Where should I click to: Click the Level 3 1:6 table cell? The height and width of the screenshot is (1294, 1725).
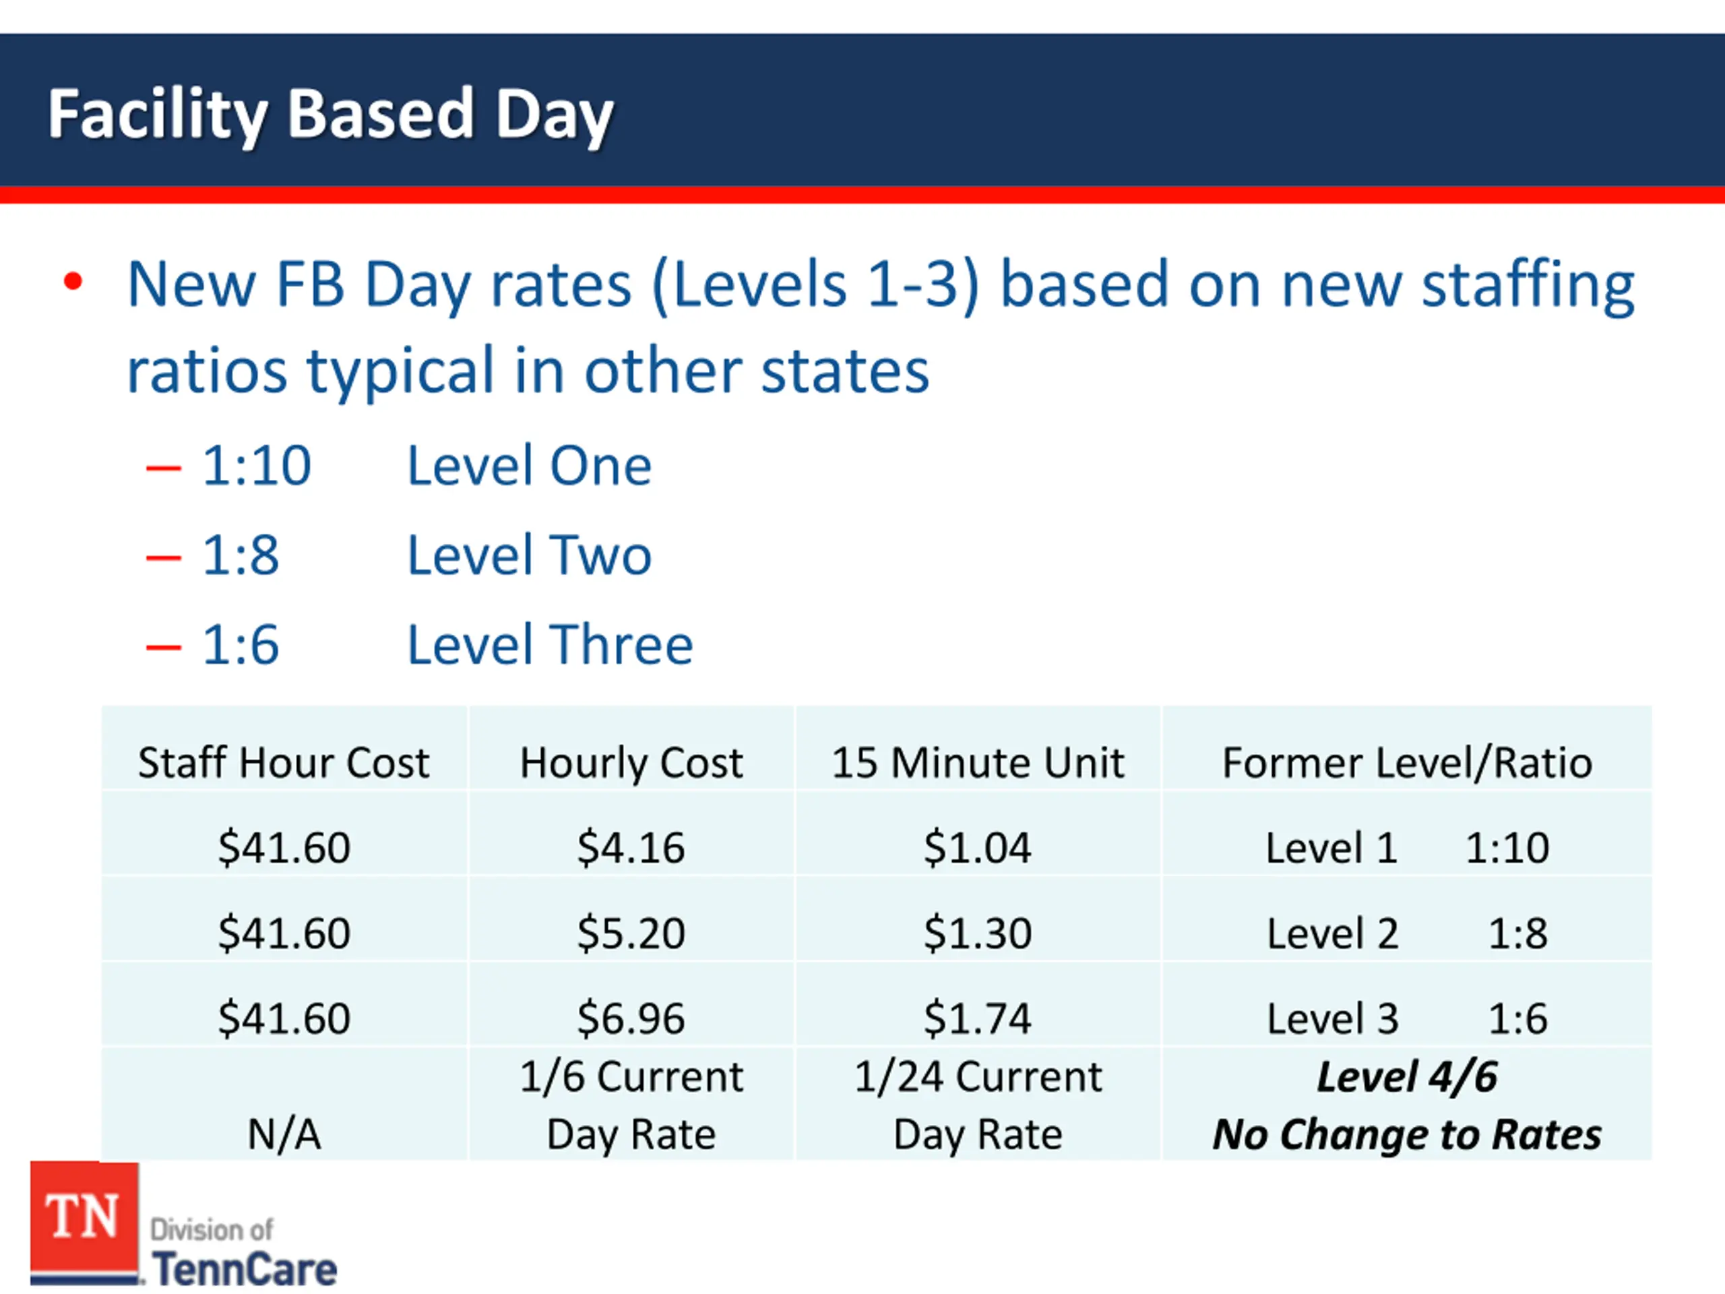(1407, 1018)
